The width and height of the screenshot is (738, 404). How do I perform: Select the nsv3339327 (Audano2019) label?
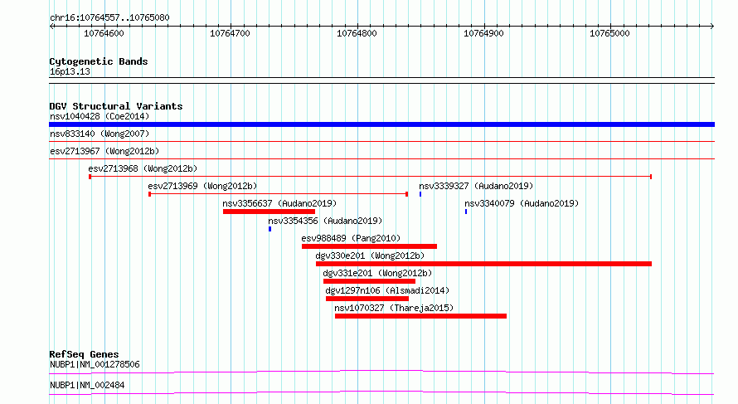tap(476, 186)
